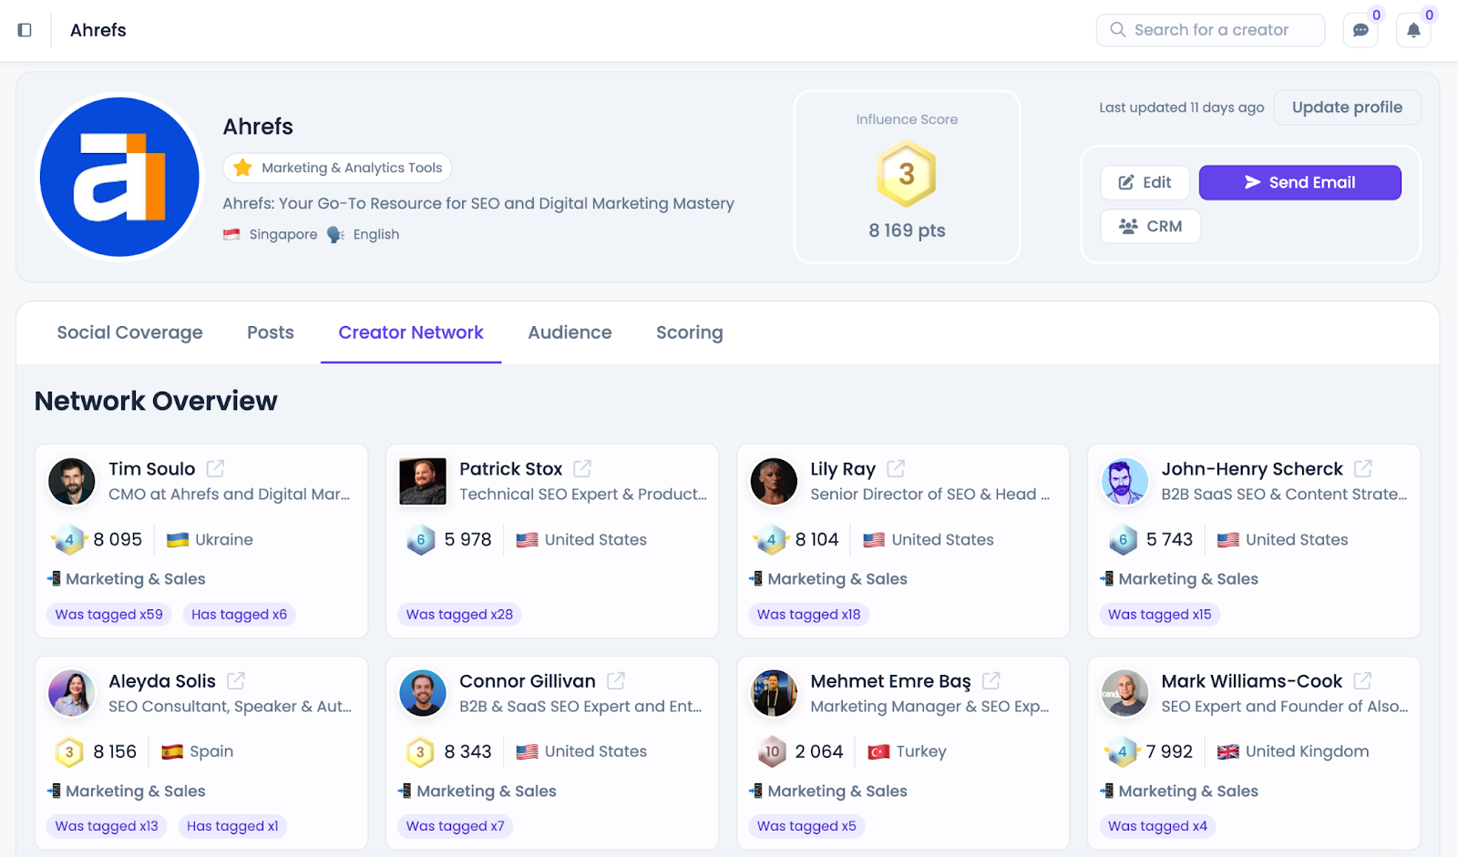This screenshot has height=857, width=1458.
Task: Click the 'Was tagged x5' tag
Action: point(806,826)
